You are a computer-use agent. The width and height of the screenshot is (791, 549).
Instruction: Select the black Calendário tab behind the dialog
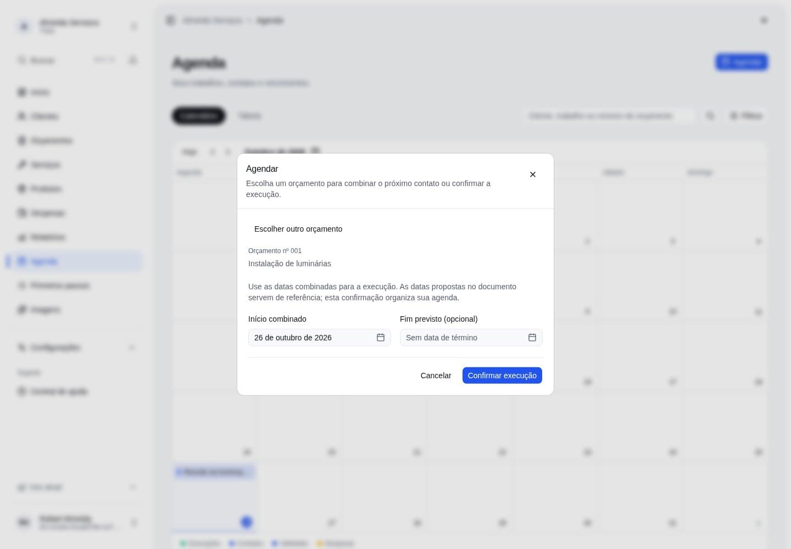coord(199,116)
